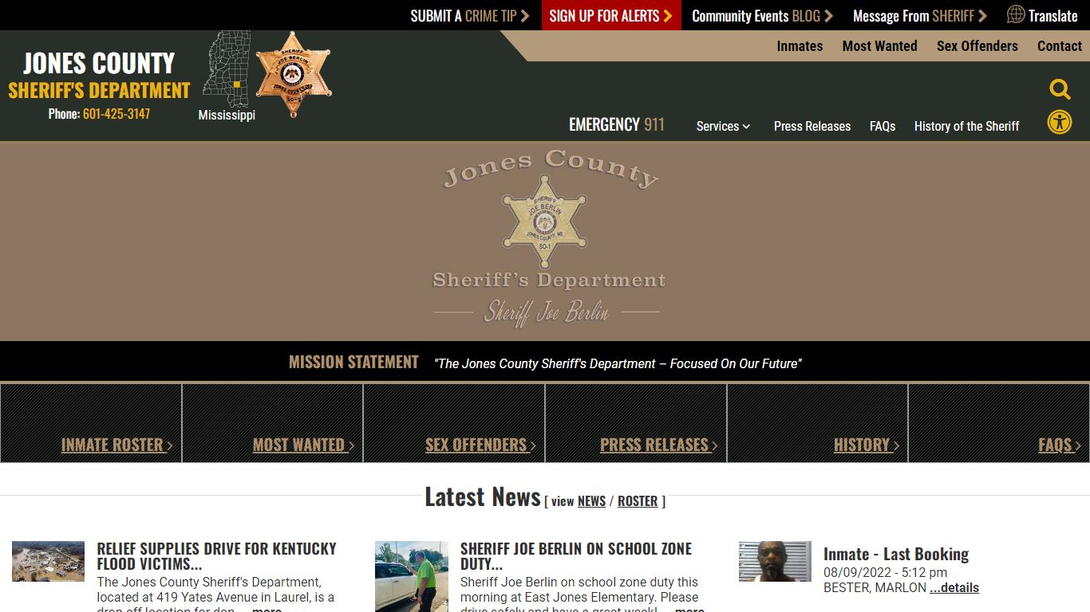
Task: Click the Kentucky flood thumbnail image
Action: 48,562
